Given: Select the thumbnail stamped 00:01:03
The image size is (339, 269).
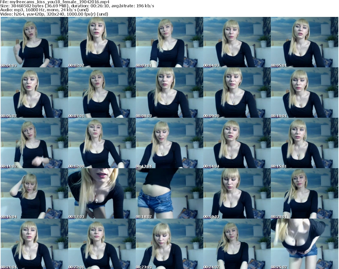Looking at the screenshot, I should click(34, 42).
